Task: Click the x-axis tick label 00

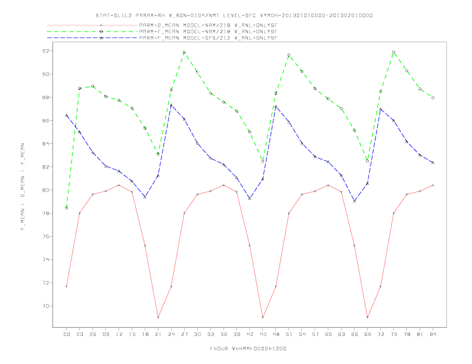Action: pyautogui.click(x=67, y=334)
